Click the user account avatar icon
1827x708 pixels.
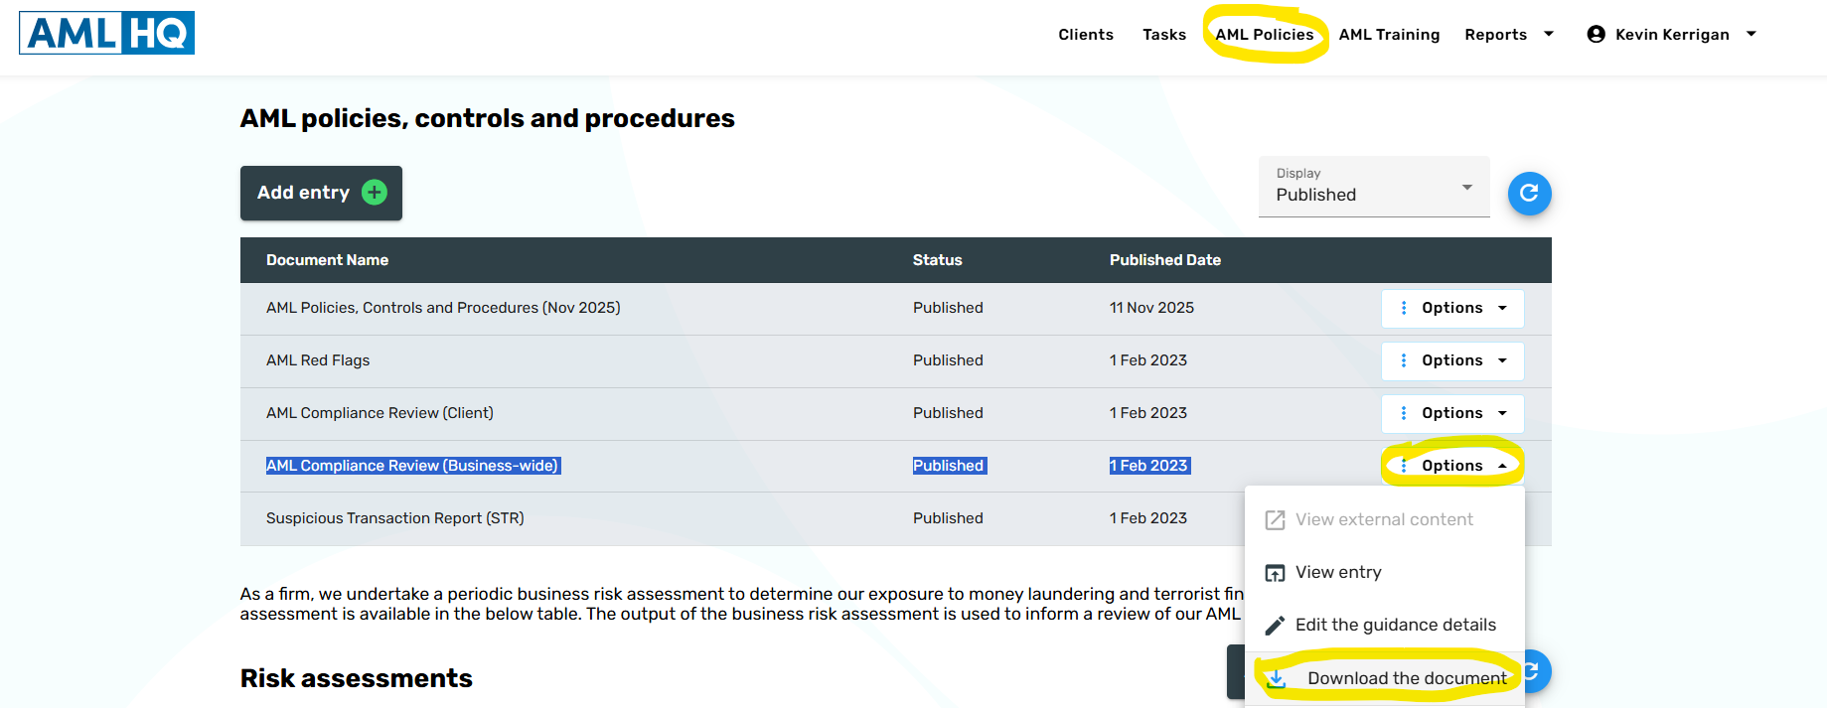(x=1596, y=35)
